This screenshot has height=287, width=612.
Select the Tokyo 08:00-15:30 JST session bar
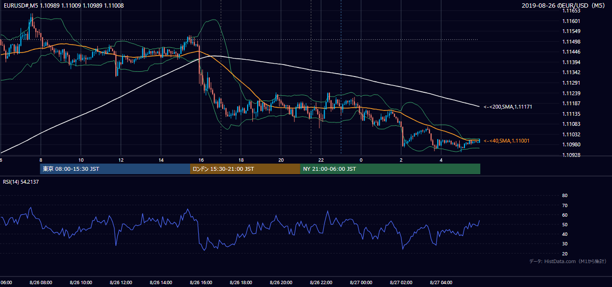pyautogui.click(x=115, y=169)
